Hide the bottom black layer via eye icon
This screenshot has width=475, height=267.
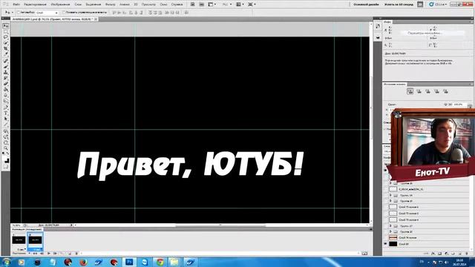pyautogui.click(x=386, y=244)
